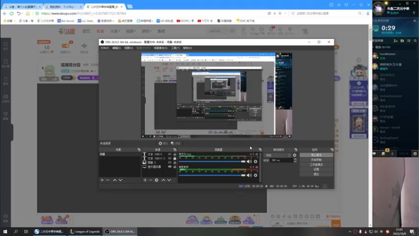Toggle LoL client microphone icon
The height and width of the screenshot is (236, 419).
pos(392,154)
